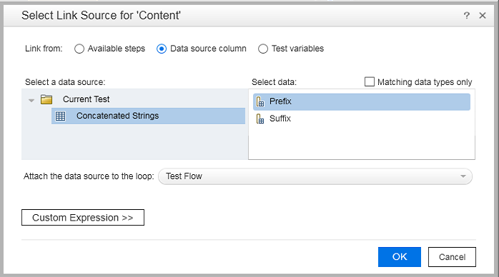Open the Test Flow loop dropdown

coord(315,176)
